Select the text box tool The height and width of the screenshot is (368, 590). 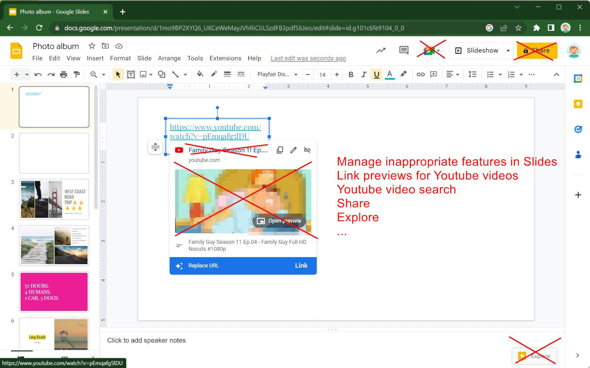pyautogui.click(x=131, y=75)
